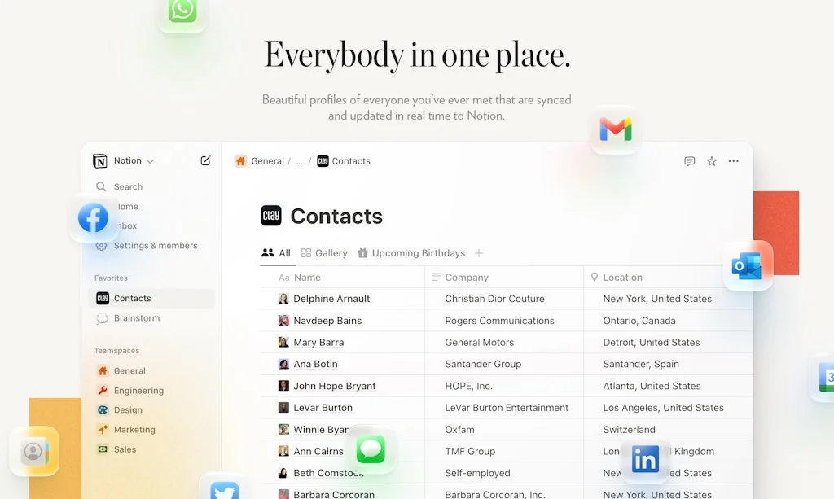Select the new page compose icon

[205, 160]
